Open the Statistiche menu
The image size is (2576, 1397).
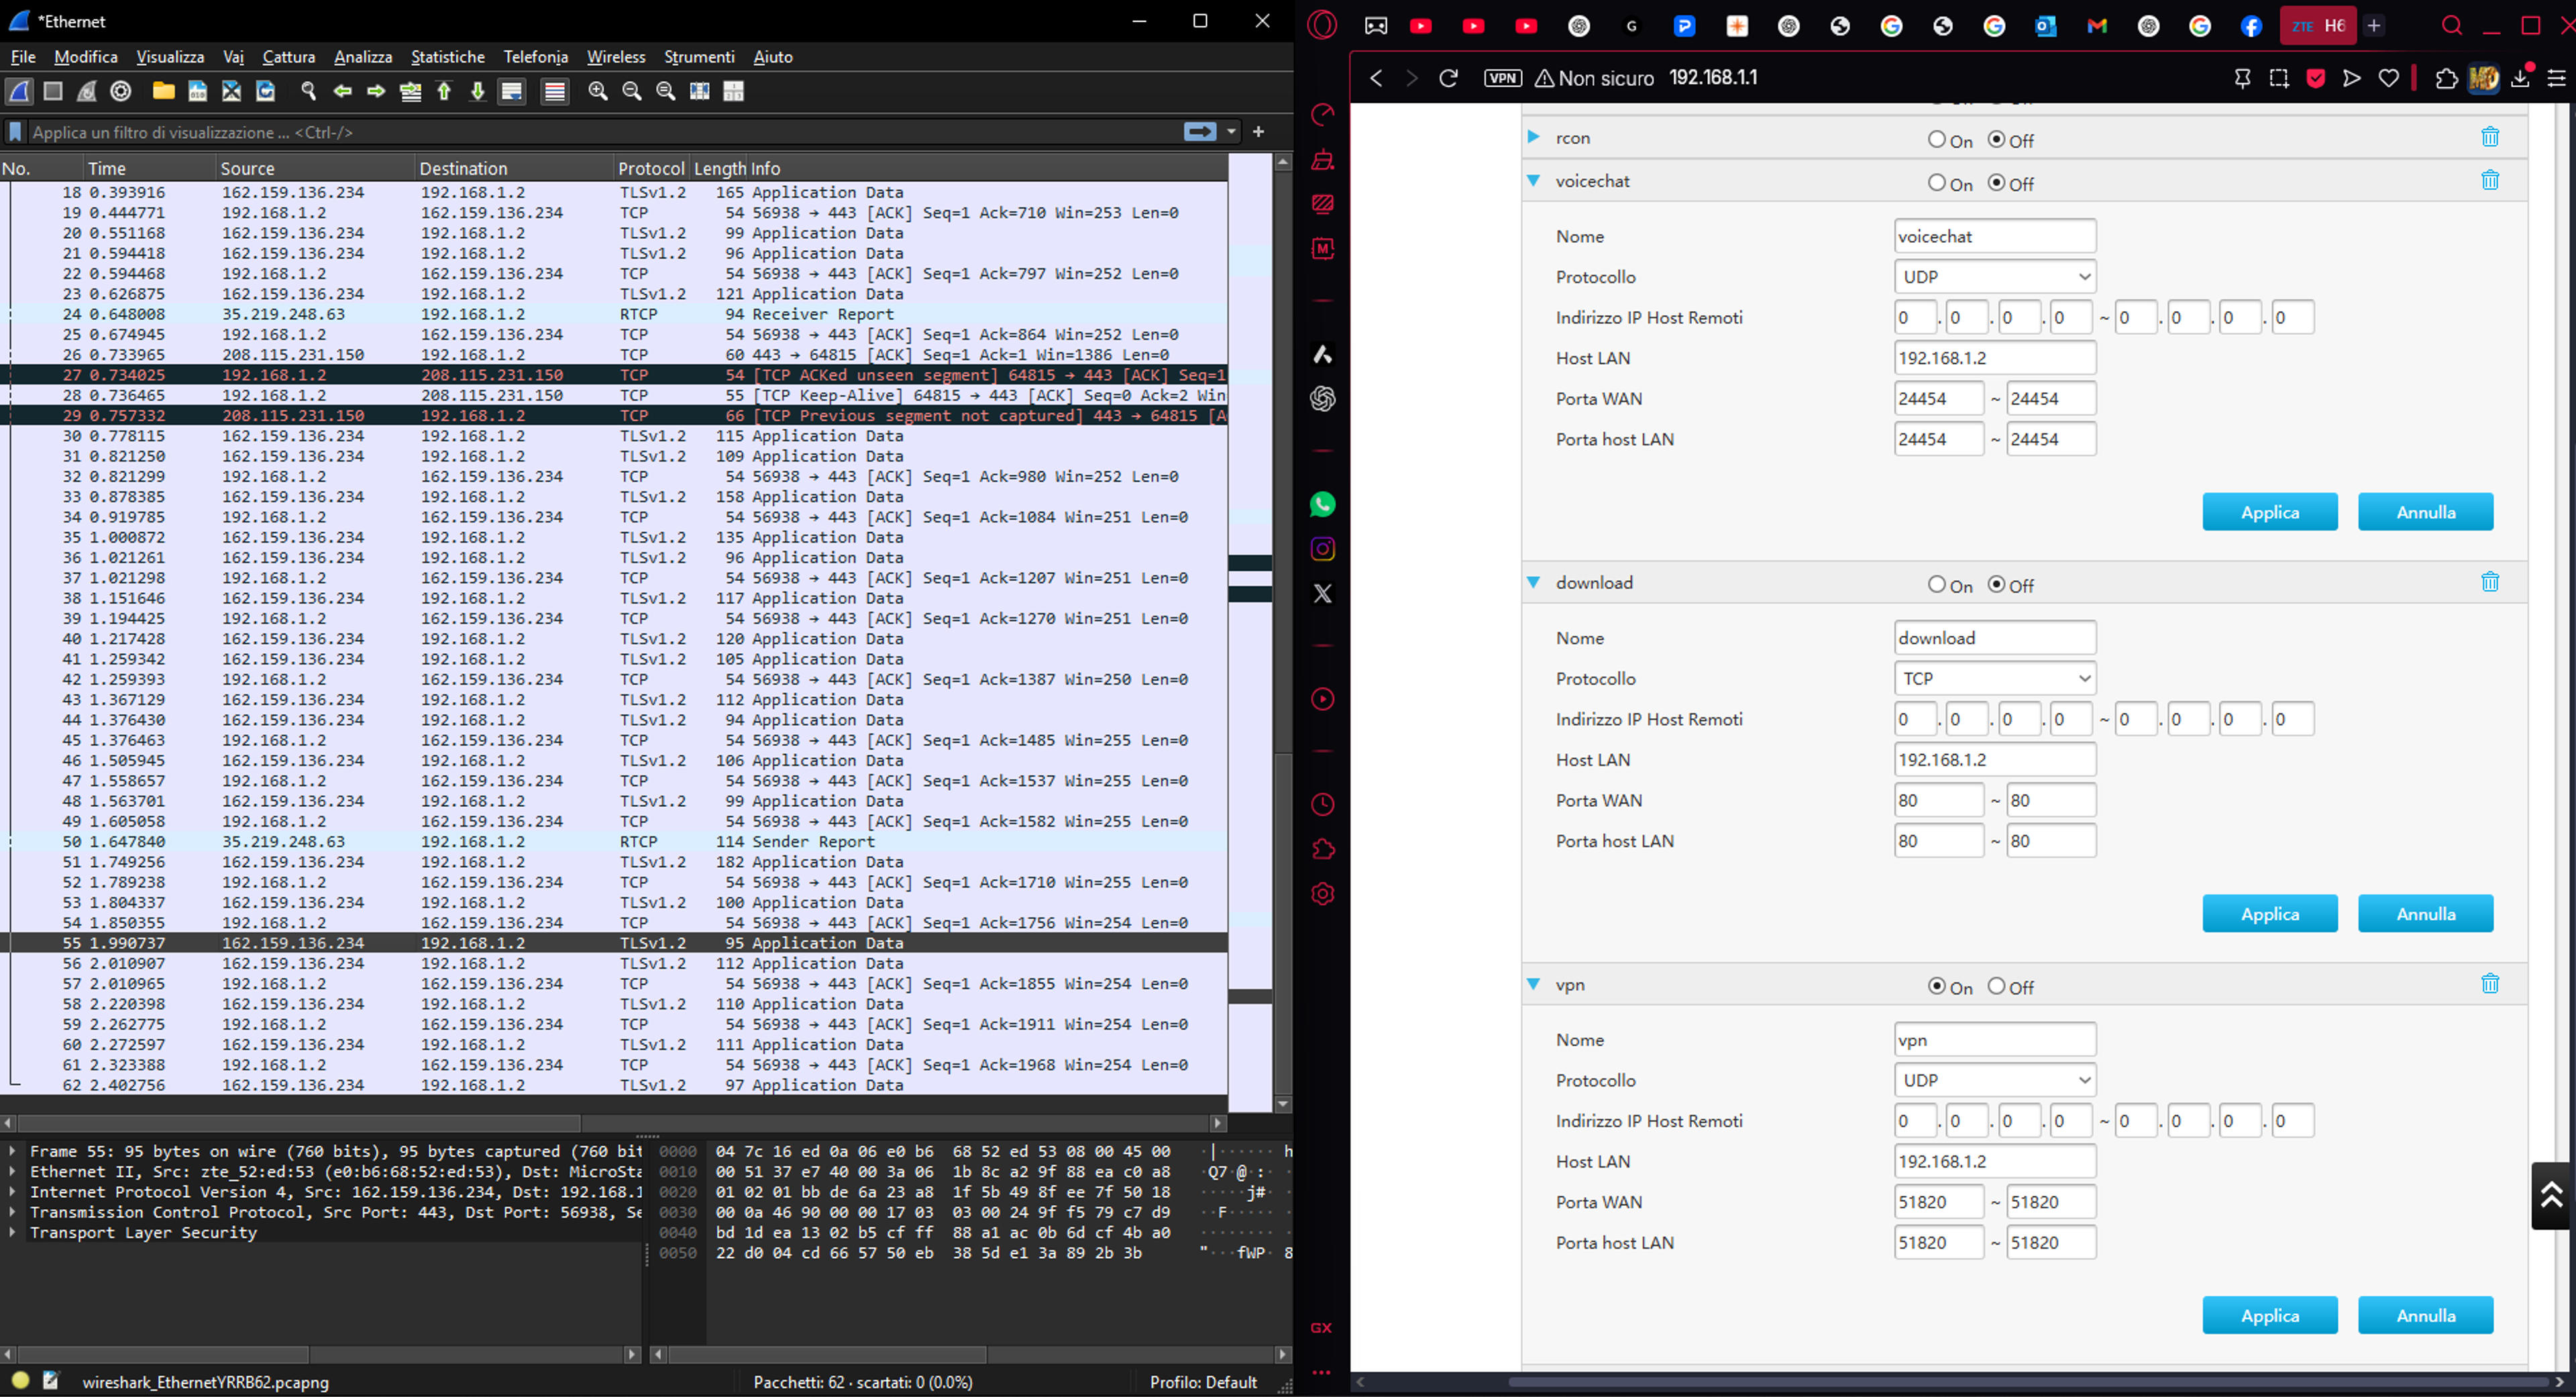pyautogui.click(x=448, y=57)
